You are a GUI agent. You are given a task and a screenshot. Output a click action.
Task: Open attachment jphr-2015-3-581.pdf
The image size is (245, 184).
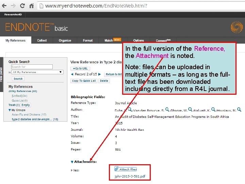click(x=130, y=177)
